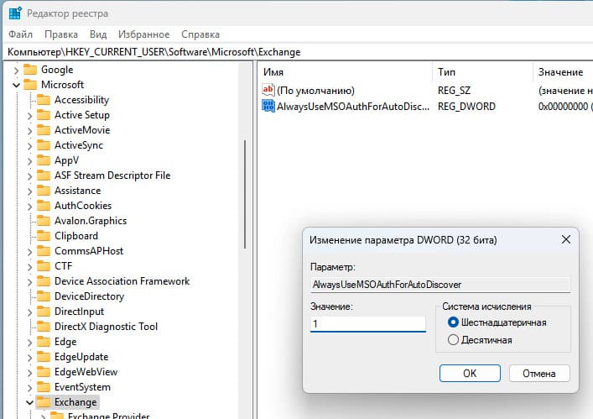This screenshot has height=419, width=593.
Task: Collapse the Microsoft tree node
Action: coord(17,85)
